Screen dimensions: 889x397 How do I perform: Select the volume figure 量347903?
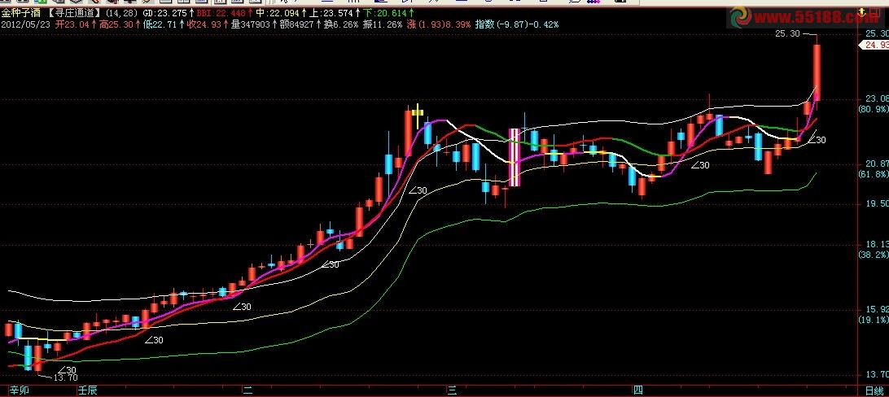251,24
